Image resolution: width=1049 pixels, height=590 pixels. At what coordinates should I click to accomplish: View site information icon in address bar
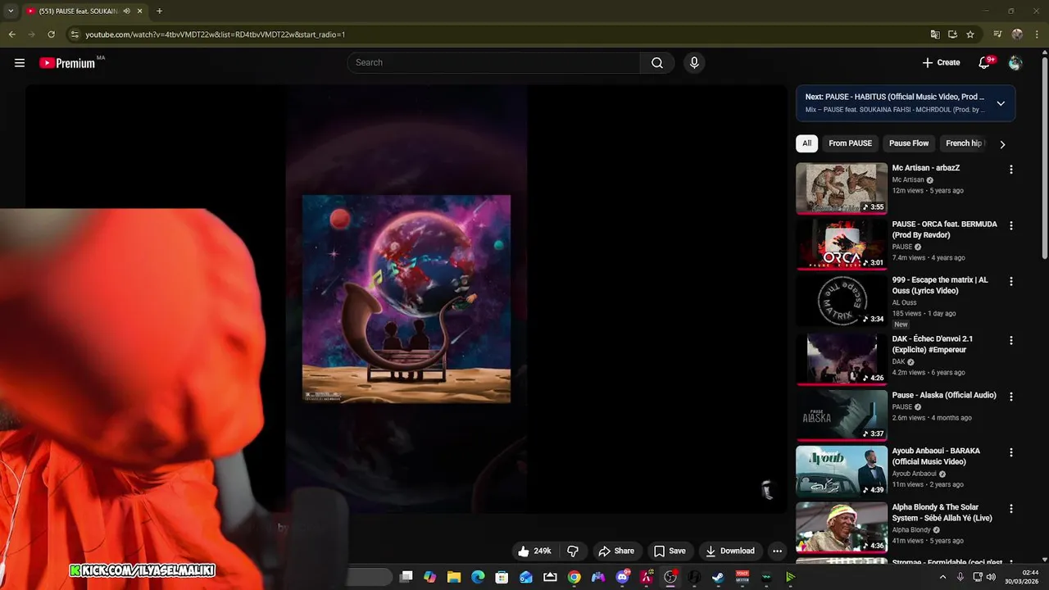[x=75, y=34]
